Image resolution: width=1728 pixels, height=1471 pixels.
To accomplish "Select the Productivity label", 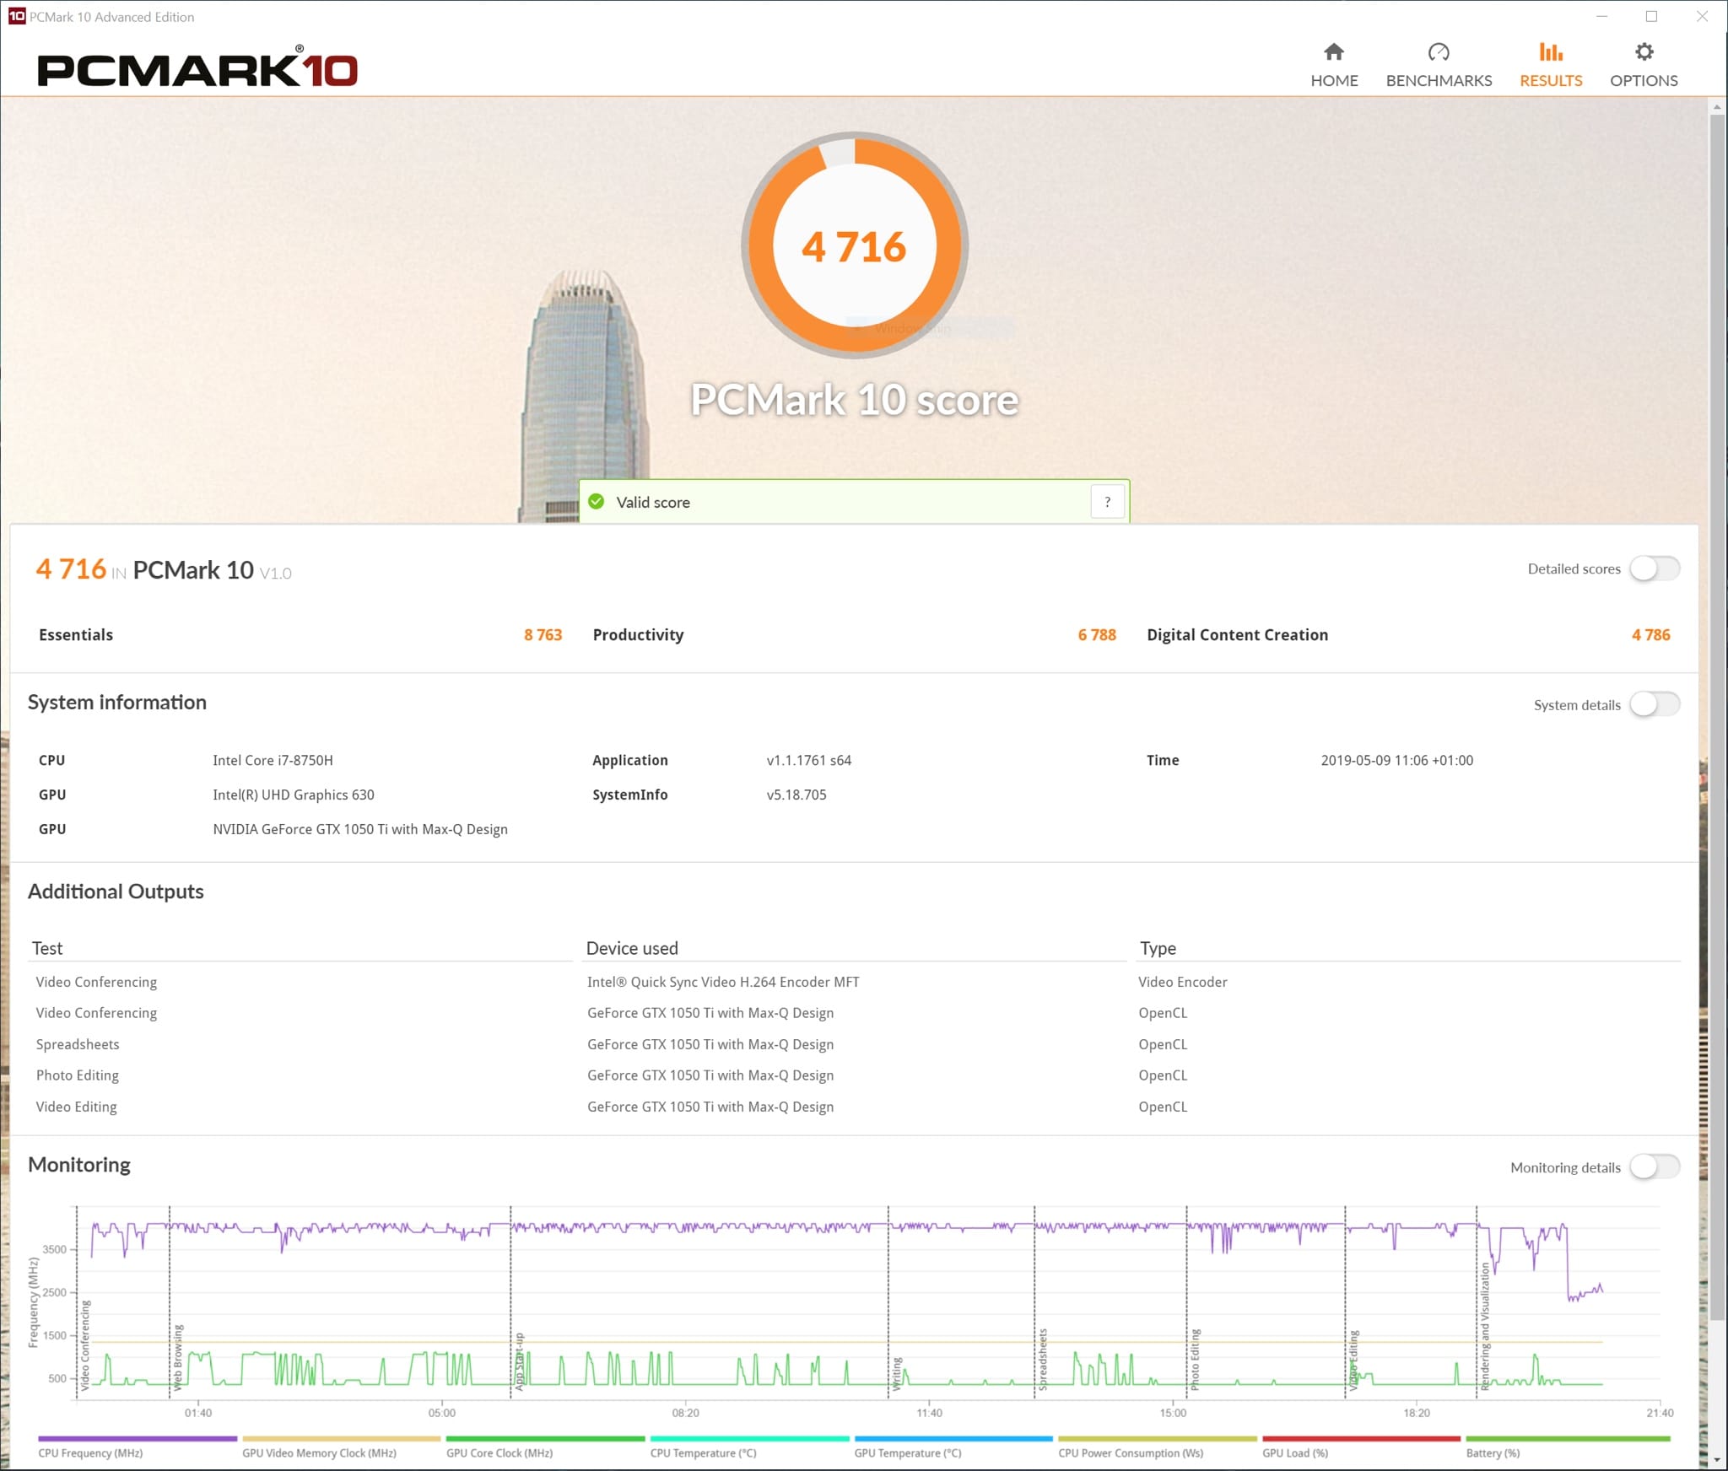I will tap(638, 635).
